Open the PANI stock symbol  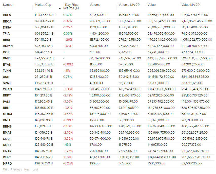[x=7, y=102]
